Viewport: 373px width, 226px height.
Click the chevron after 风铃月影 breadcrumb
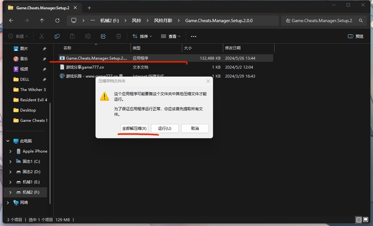click(x=179, y=21)
